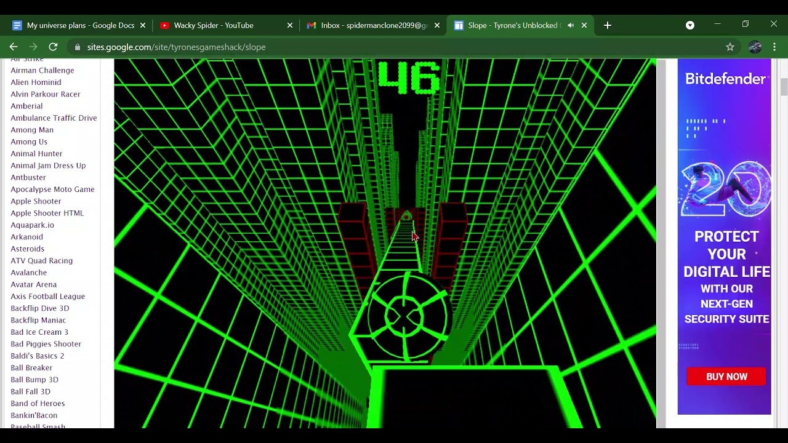This screenshot has height=443, width=788.
Task: Close the Inbox Gmail tab
Action: [437, 25]
